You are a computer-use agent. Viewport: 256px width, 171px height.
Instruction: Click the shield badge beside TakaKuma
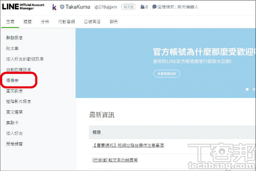pos(62,7)
